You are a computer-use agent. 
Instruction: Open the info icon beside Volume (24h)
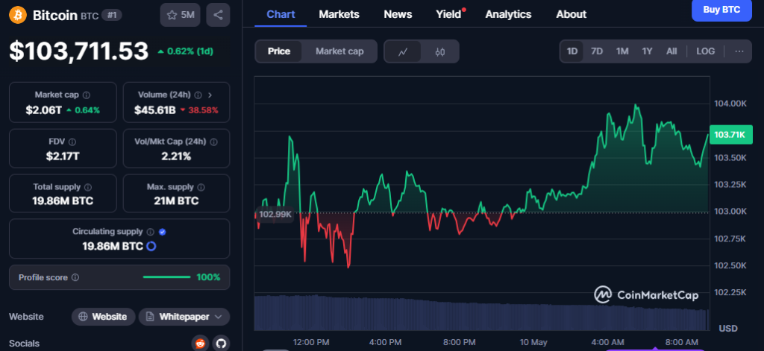pyautogui.click(x=198, y=95)
